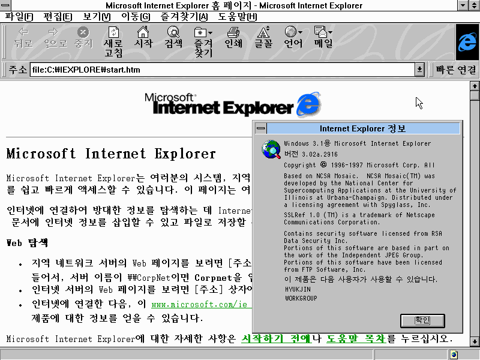Expand the Mail button dropdown arrow
480x360 pixels.
point(330,32)
